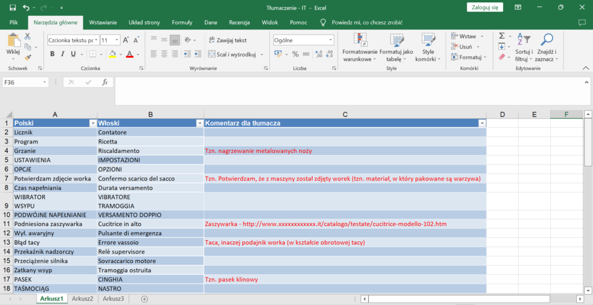
Task: Center text horizontally
Action: (x=164, y=54)
